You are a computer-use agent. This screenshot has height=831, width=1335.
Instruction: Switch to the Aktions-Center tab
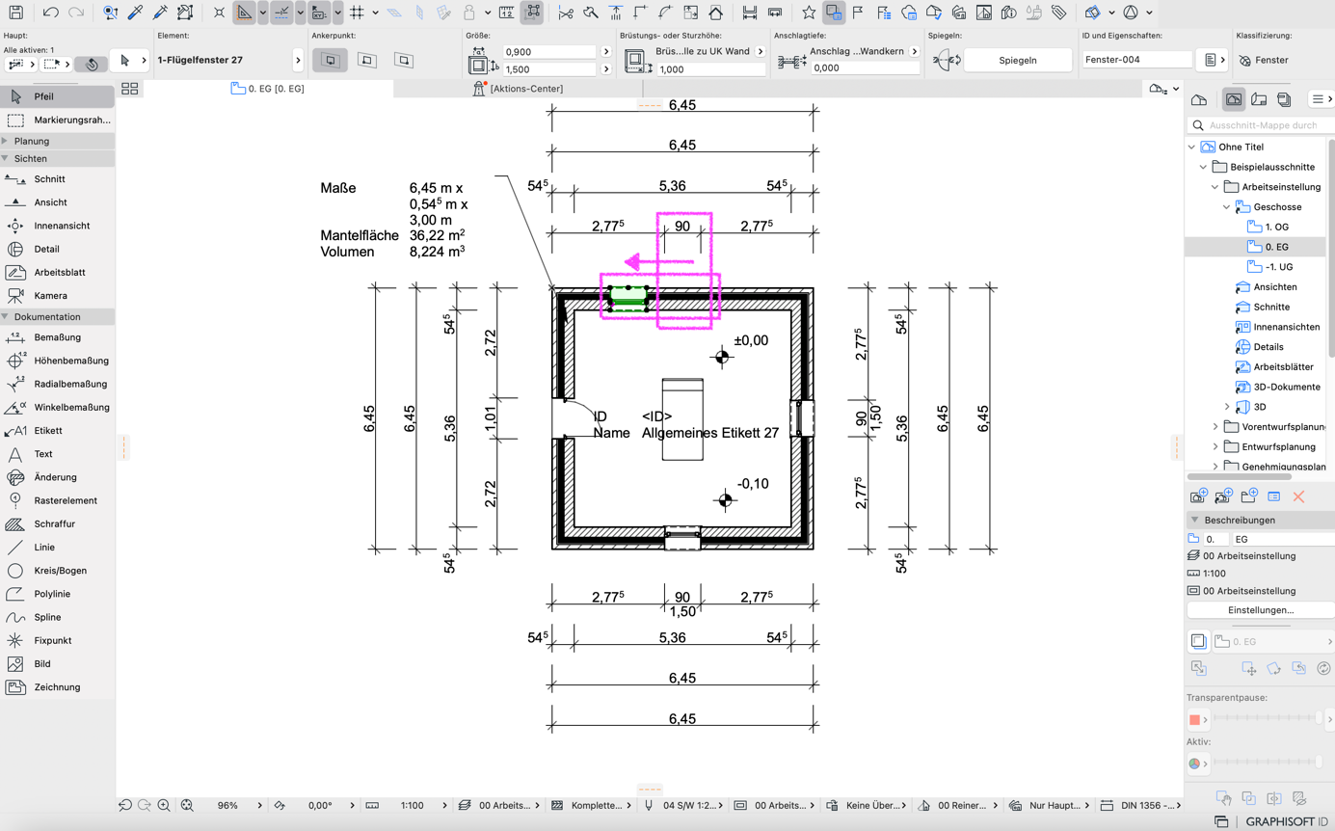pos(519,89)
